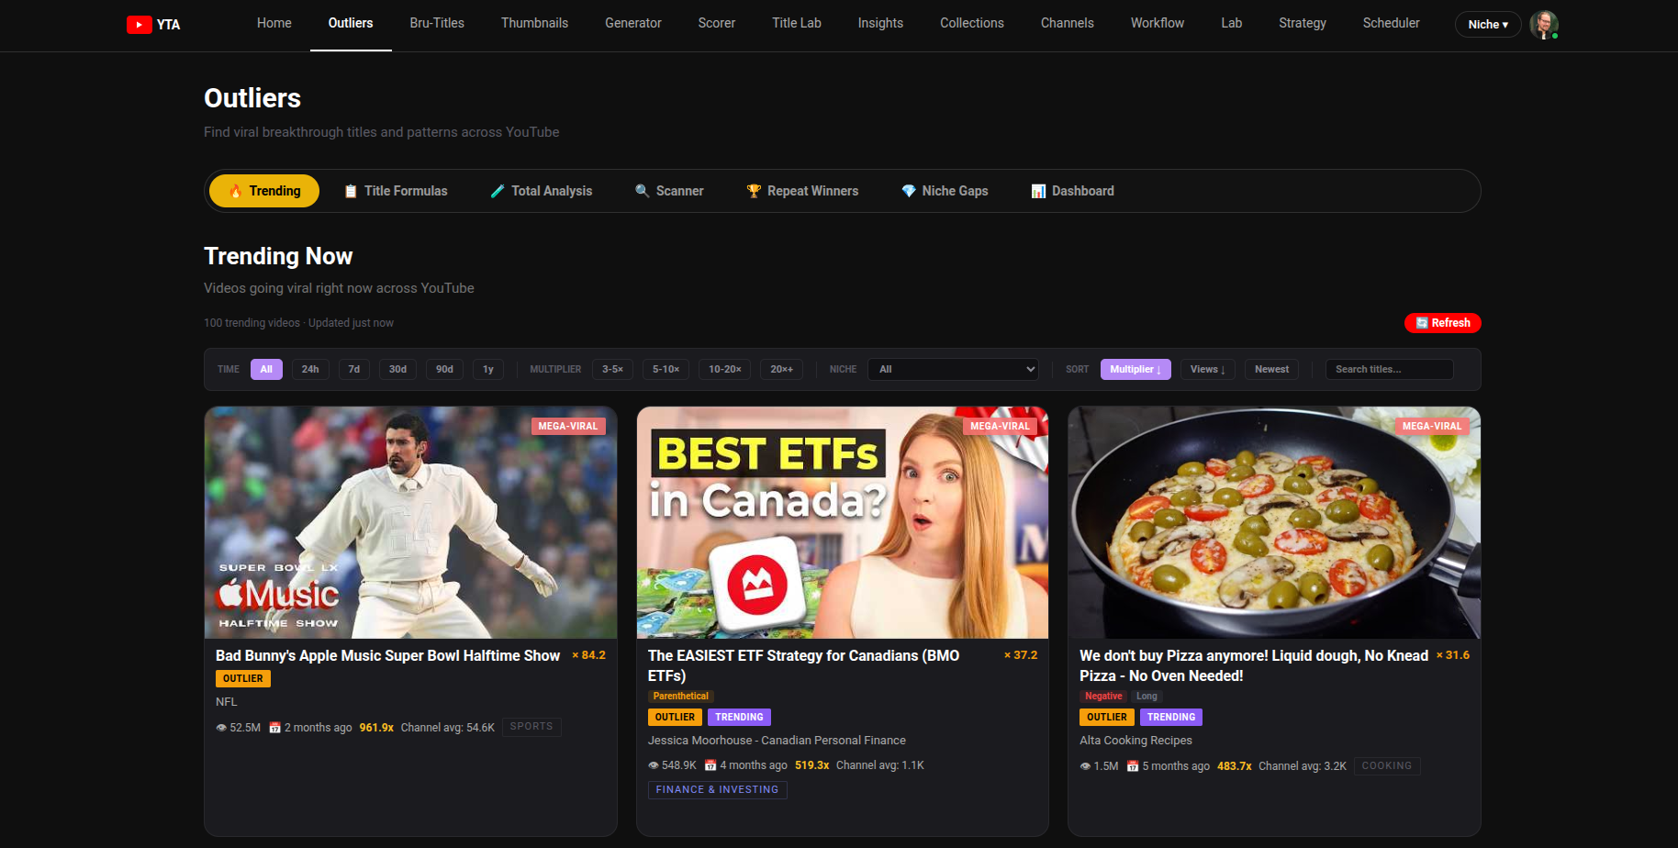Screen dimensions: 1678x848
Task: Click the Multiplier sort pill
Action: [x=1135, y=369]
